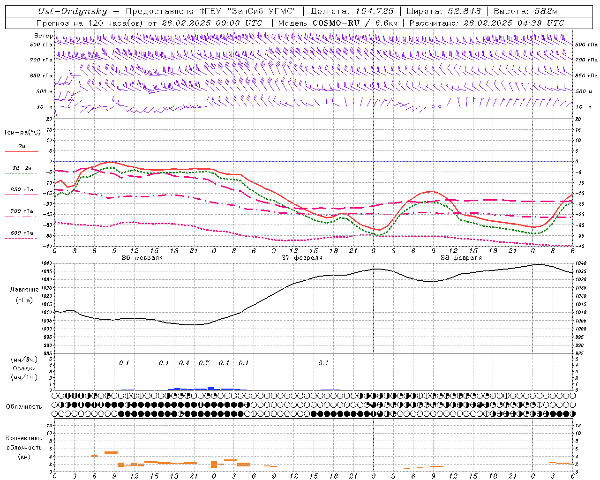Click the 'Тем-ра(°C)' temperature axis title
The width and height of the screenshot is (600, 480).
tap(22, 133)
